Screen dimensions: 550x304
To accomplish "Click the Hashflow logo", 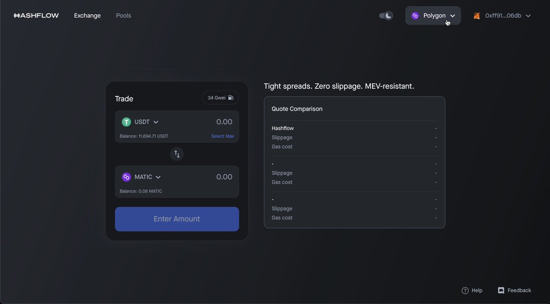I will (36, 16).
